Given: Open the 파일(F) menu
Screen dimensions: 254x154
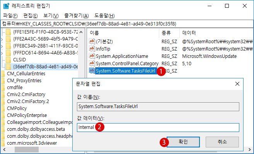Looking at the screenshot, I should [x=10, y=16].
